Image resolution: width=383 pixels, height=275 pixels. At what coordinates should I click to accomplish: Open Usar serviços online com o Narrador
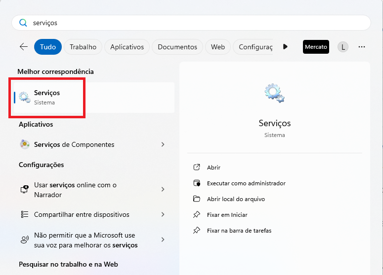pyautogui.click(x=94, y=190)
